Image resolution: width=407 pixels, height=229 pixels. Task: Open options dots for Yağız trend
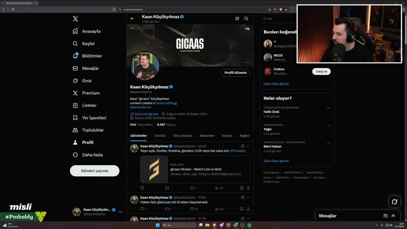tap(329, 126)
